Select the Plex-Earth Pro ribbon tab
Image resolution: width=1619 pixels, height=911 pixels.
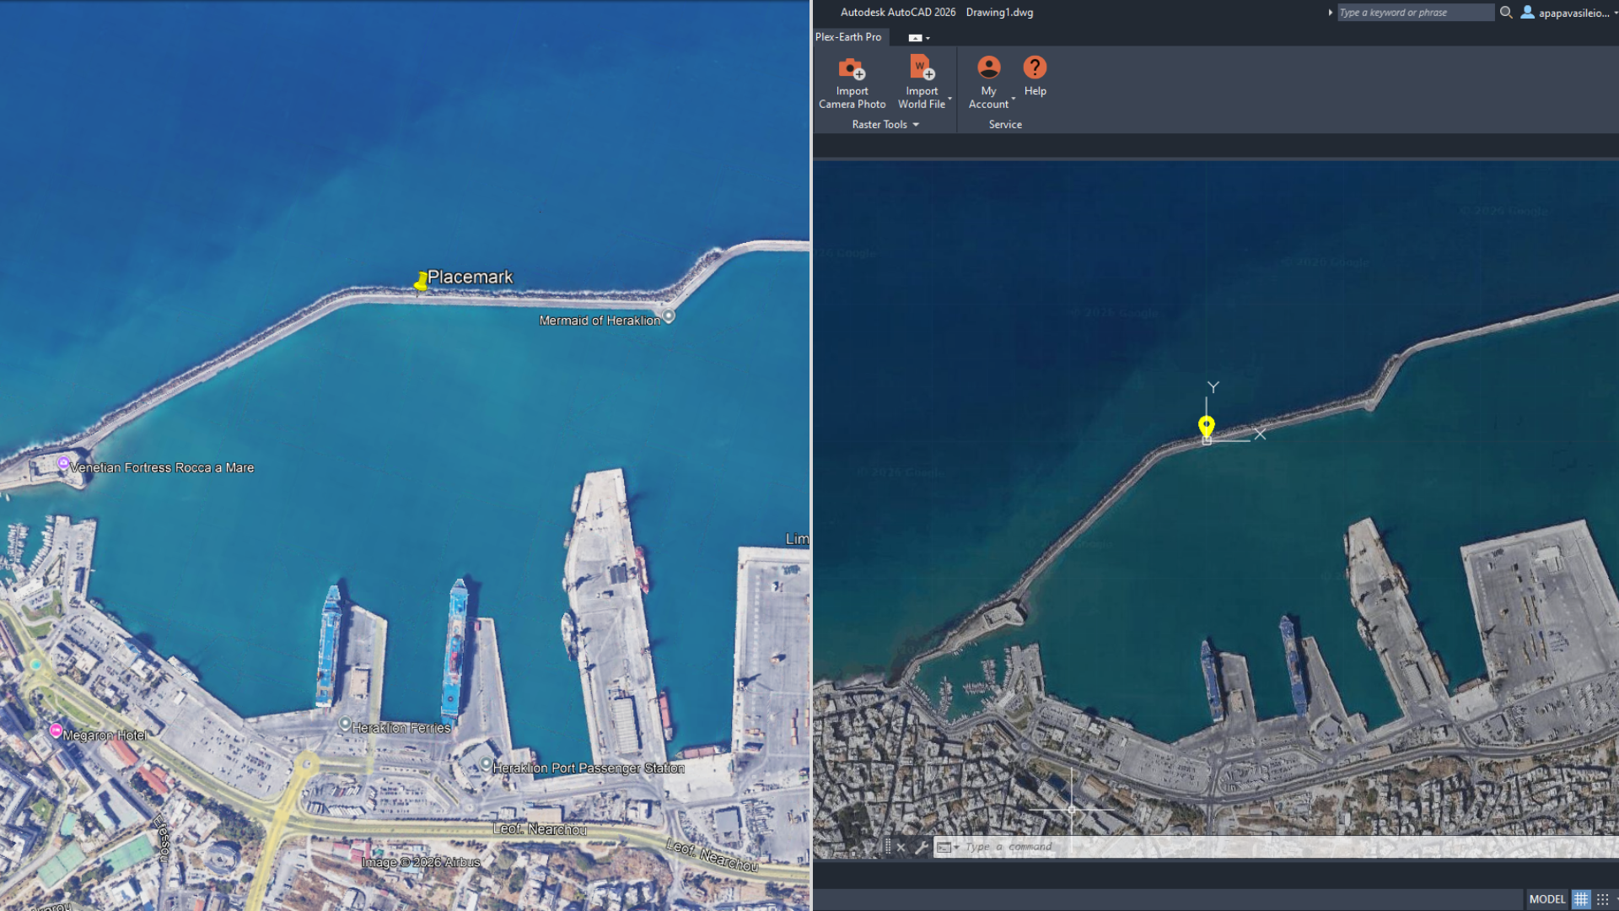848,37
